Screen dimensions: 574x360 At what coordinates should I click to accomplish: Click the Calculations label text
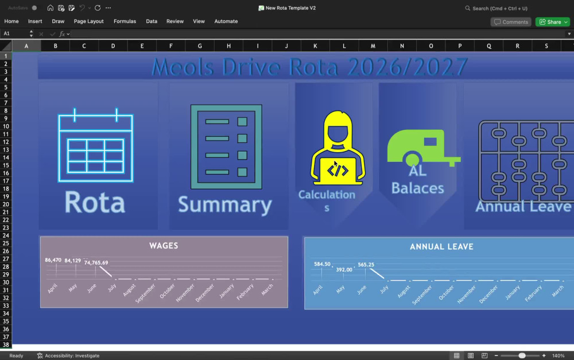[x=327, y=201]
